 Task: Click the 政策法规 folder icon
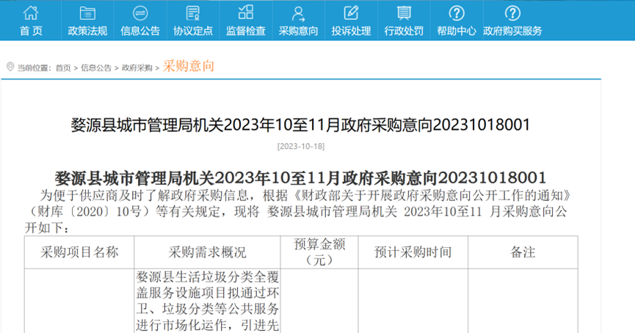[x=87, y=13]
